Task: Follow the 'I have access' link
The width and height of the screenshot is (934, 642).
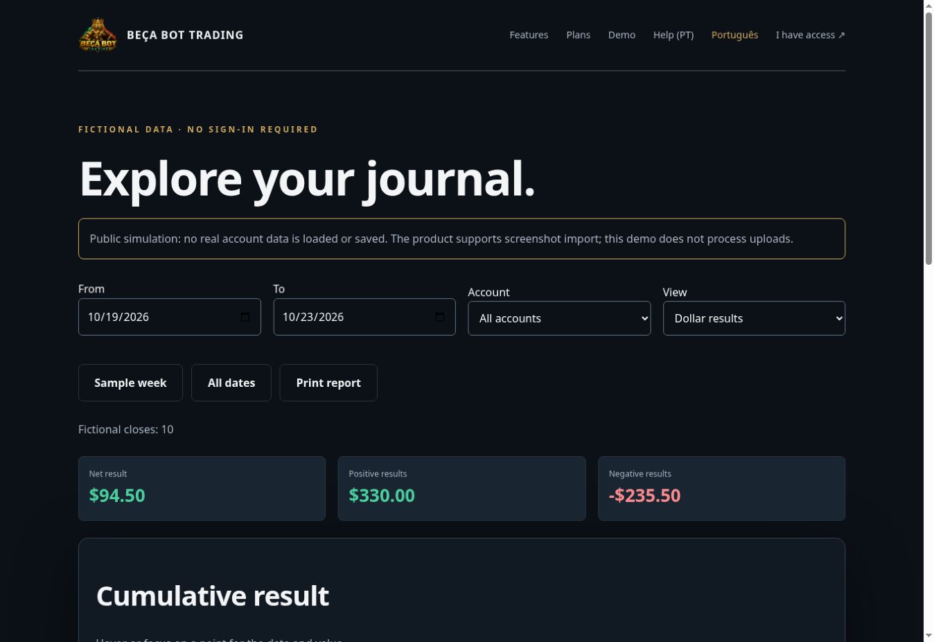Action: pos(811,35)
